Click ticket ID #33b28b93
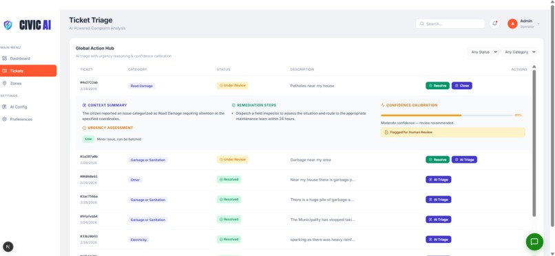 [x=89, y=236]
